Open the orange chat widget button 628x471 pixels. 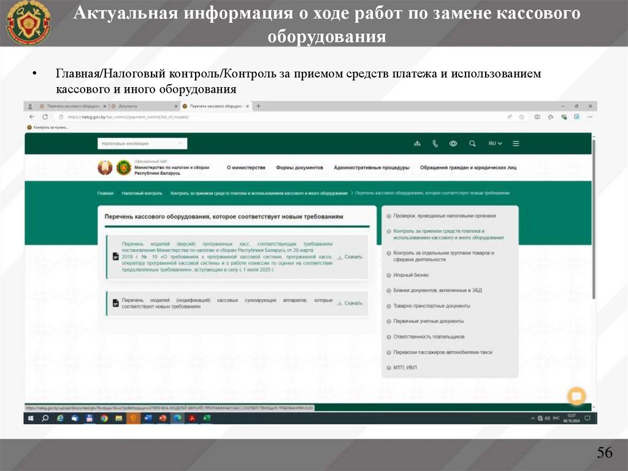pyautogui.click(x=576, y=396)
